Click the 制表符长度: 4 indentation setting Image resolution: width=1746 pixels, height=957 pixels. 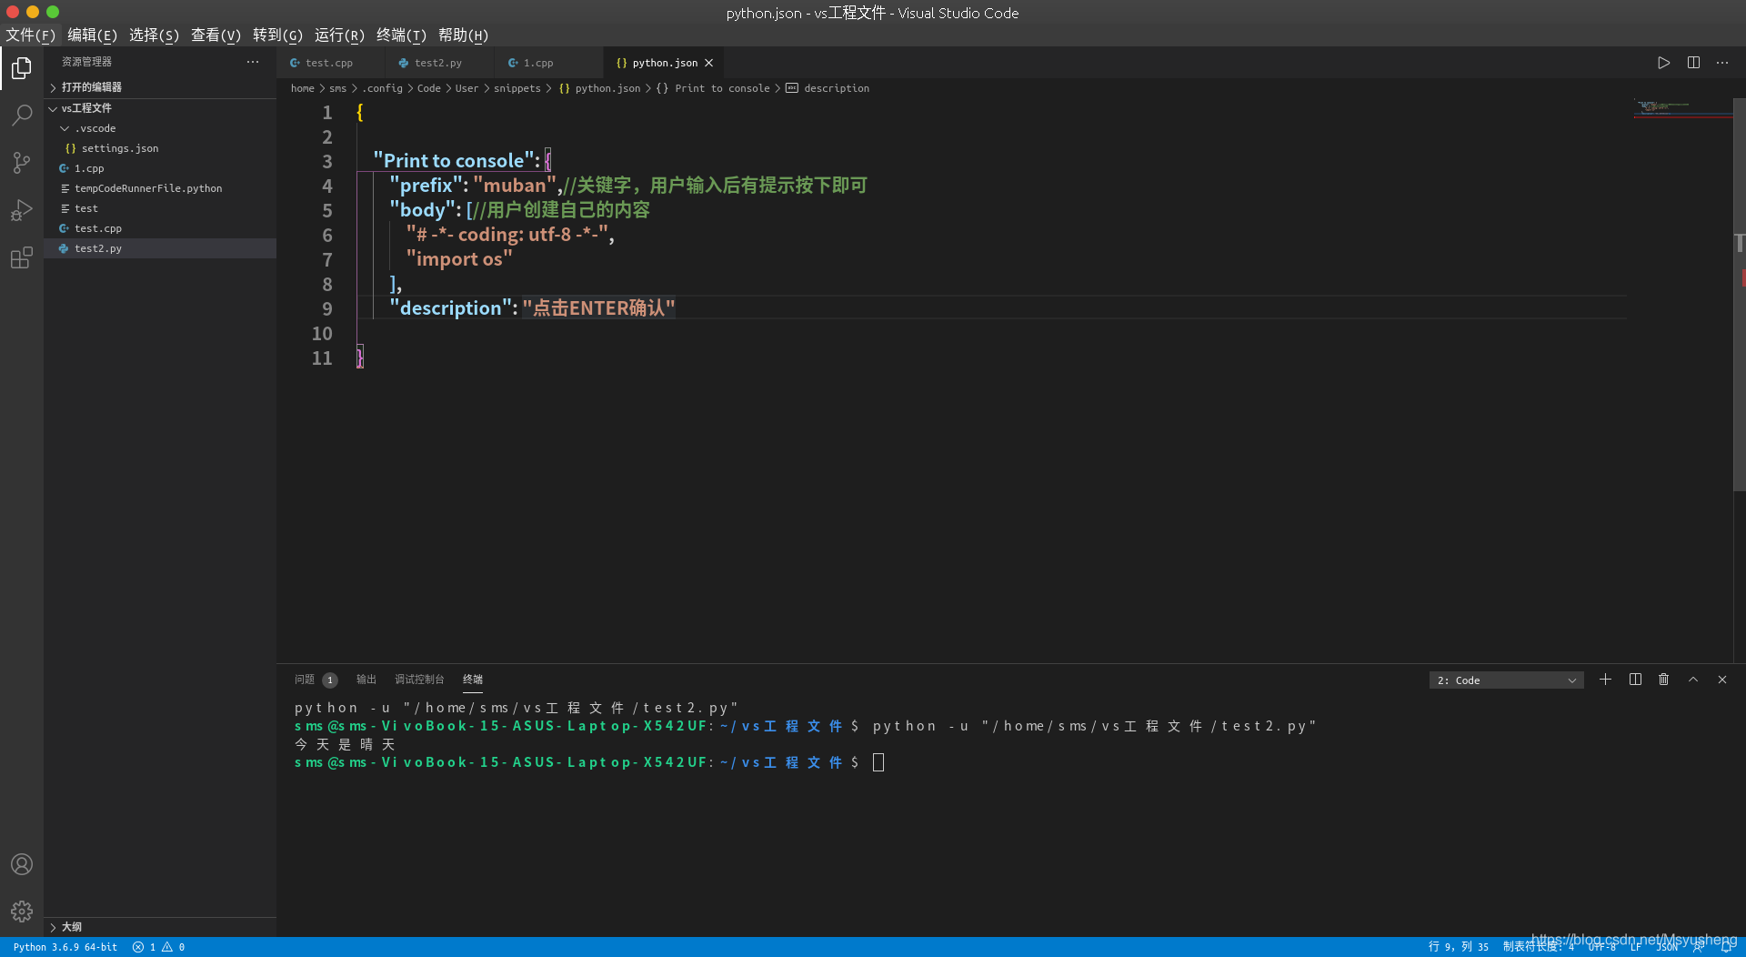pyautogui.click(x=1538, y=947)
